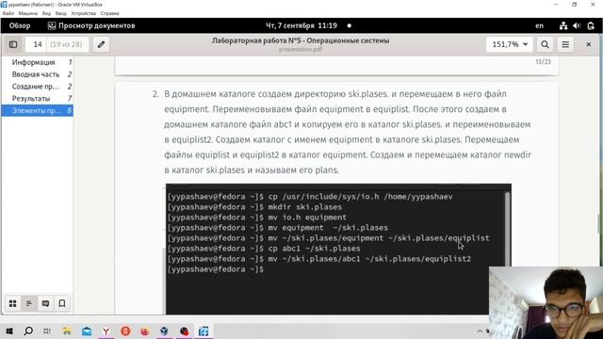Close the document viewer with X

point(588,44)
